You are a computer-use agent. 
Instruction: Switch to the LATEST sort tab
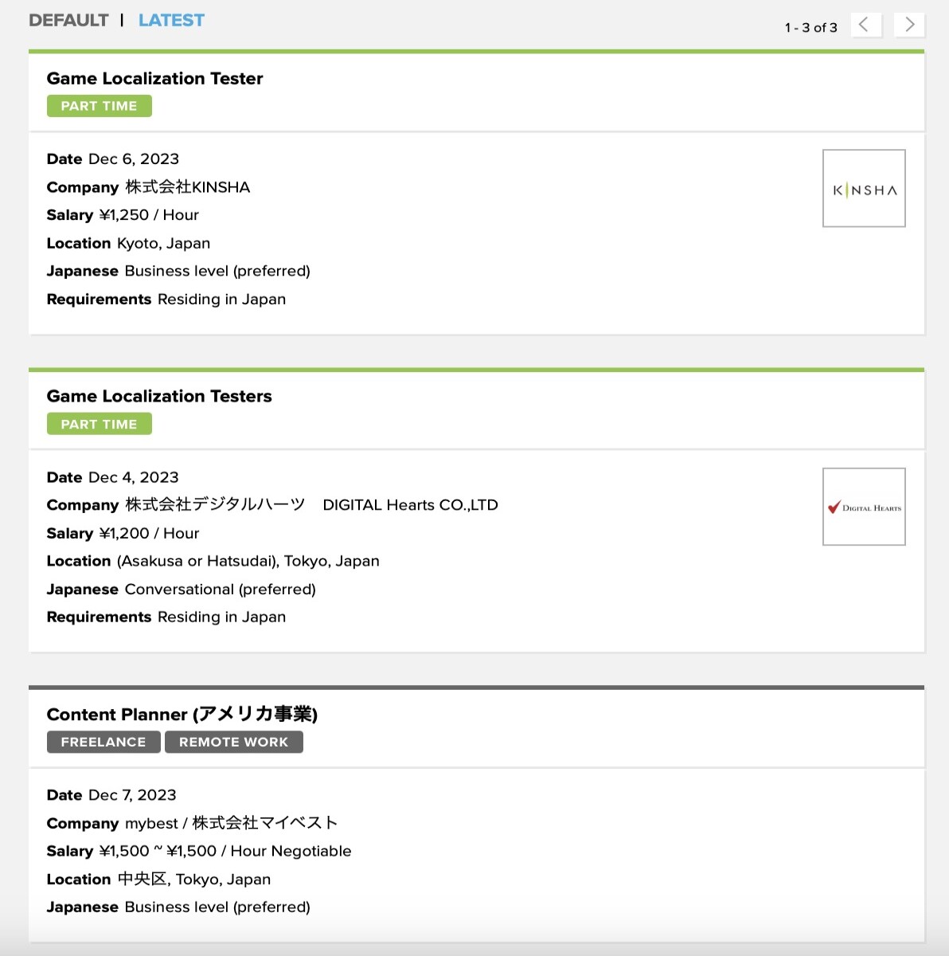pyautogui.click(x=171, y=20)
